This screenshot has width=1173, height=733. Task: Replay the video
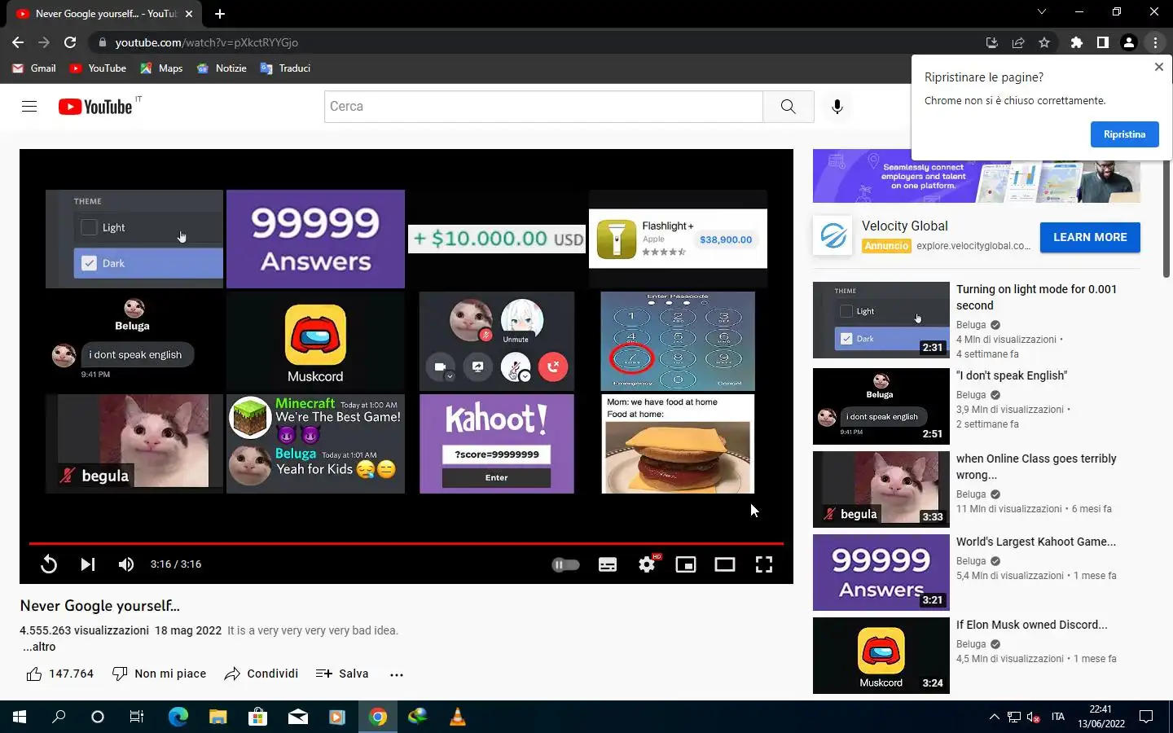pyautogui.click(x=49, y=564)
